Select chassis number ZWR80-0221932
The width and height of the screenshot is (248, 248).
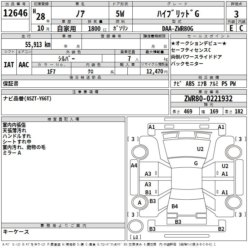tap(208, 98)
